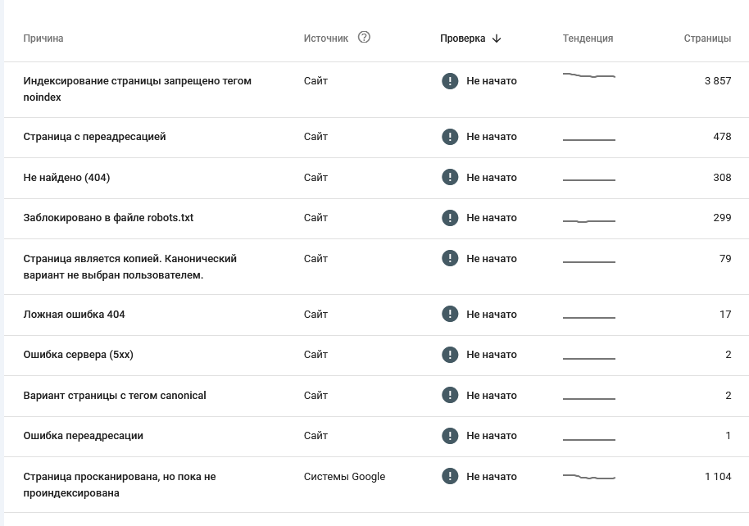The image size is (749, 526).
Task: Click the trend sparkline in the Системы Google row
Action: coord(589,477)
